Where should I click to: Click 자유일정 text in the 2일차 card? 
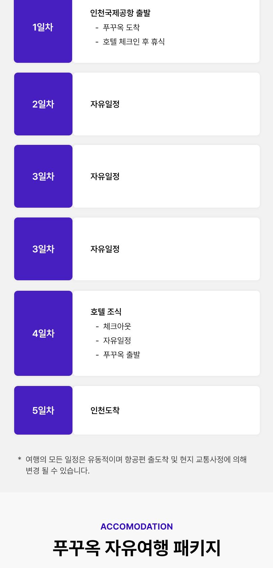[105, 104]
